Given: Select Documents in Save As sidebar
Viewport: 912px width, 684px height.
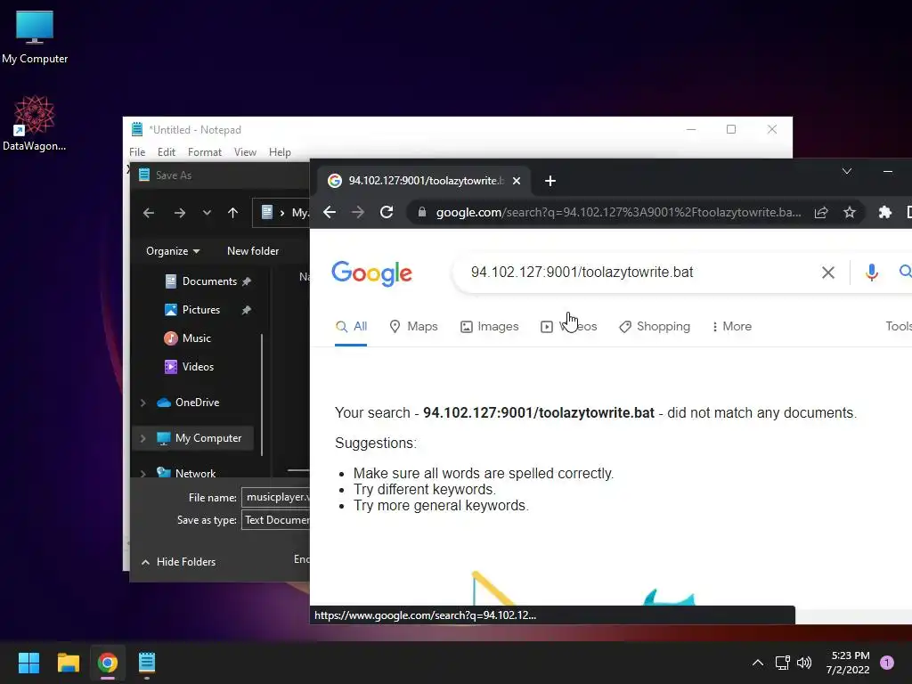Looking at the screenshot, I should tap(201, 281).
